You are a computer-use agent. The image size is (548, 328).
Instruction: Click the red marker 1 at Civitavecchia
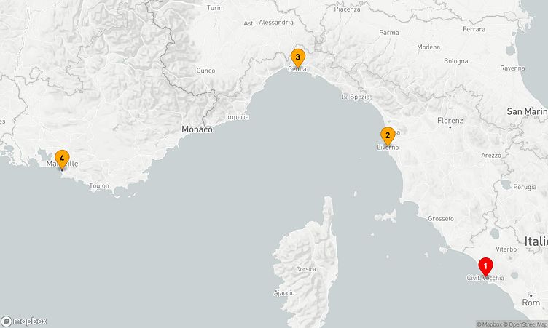[x=485, y=267]
